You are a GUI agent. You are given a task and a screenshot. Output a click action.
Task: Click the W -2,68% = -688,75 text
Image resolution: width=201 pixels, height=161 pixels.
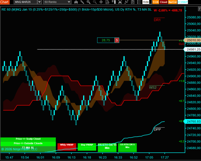click(168, 11)
